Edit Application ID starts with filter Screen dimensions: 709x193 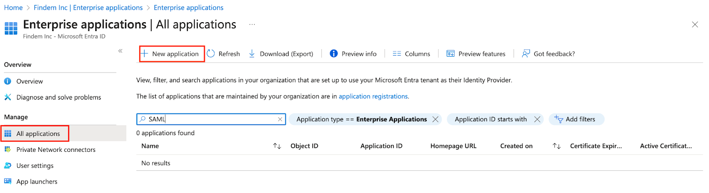tap(491, 119)
